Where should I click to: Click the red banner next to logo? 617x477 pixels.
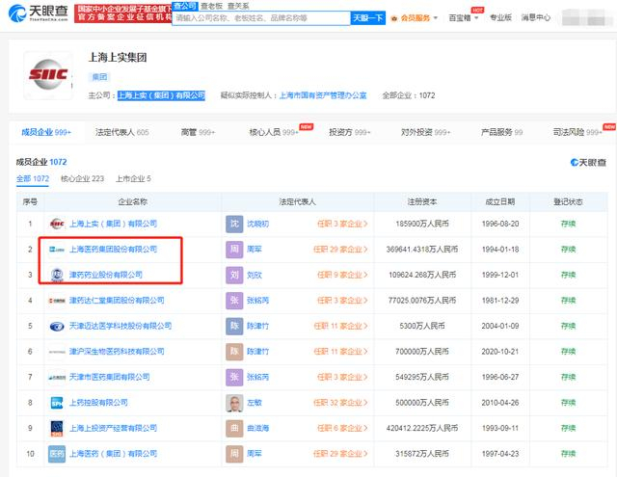point(122,13)
